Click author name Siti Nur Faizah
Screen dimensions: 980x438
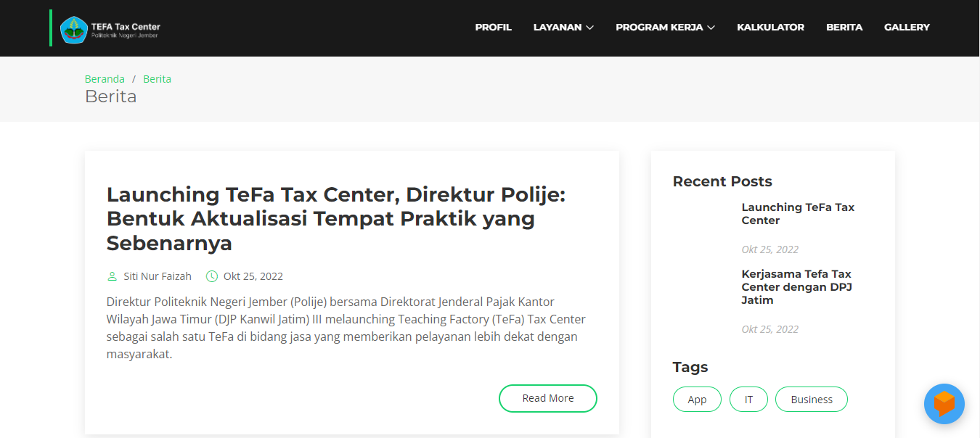point(158,276)
